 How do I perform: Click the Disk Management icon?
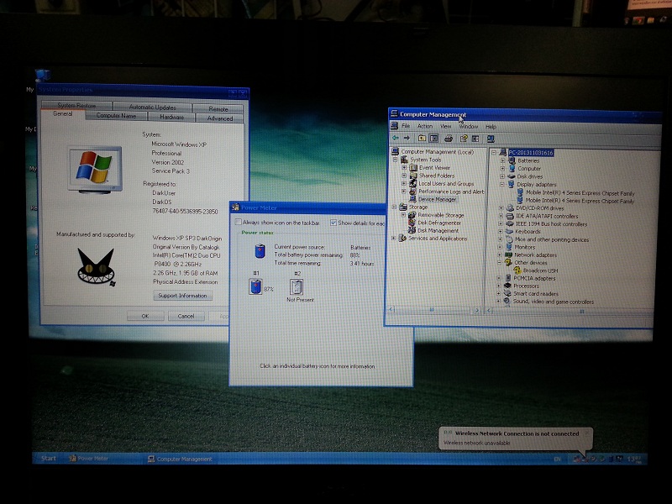coord(412,230)
